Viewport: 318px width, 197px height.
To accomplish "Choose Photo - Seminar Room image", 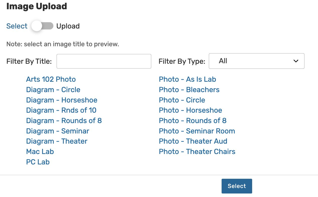I will pyautogui.click(x=197, y=131).
